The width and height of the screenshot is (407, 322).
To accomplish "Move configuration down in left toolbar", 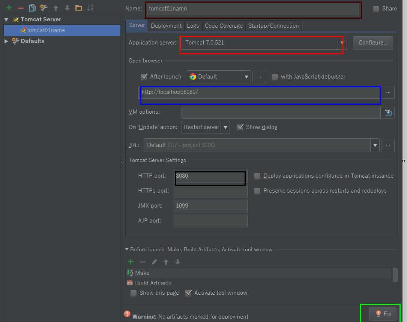I will (67, 8).
